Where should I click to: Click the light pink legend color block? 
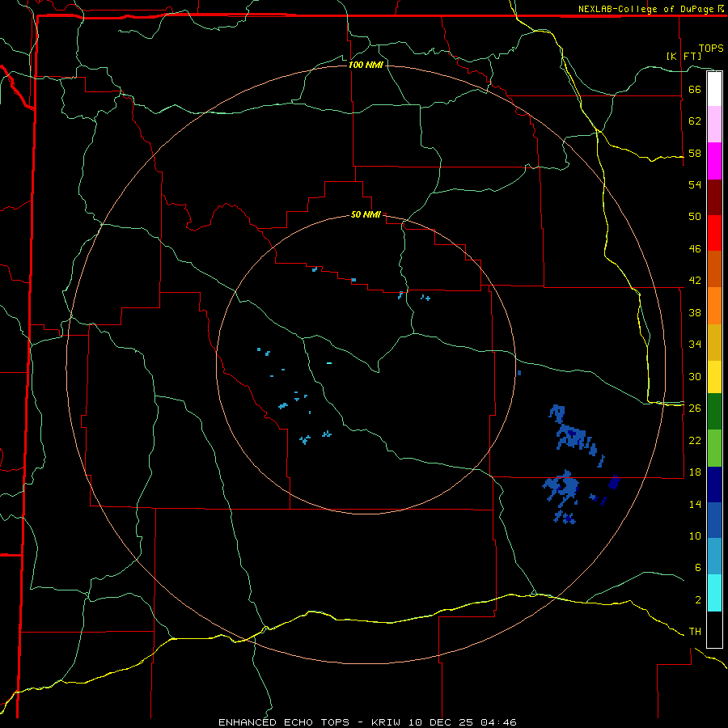(x=714, y=124)
